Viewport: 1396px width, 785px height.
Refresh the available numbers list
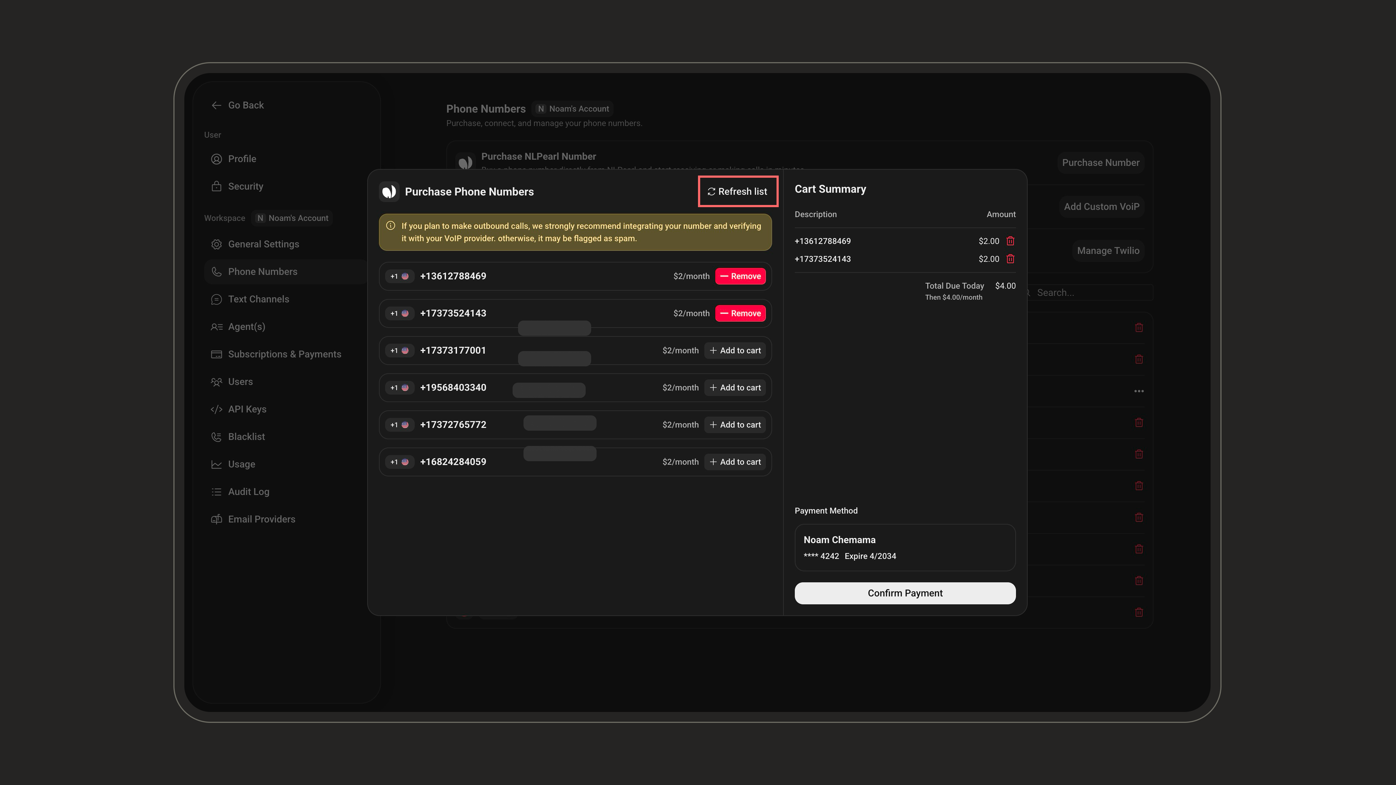tap(738, 191)
